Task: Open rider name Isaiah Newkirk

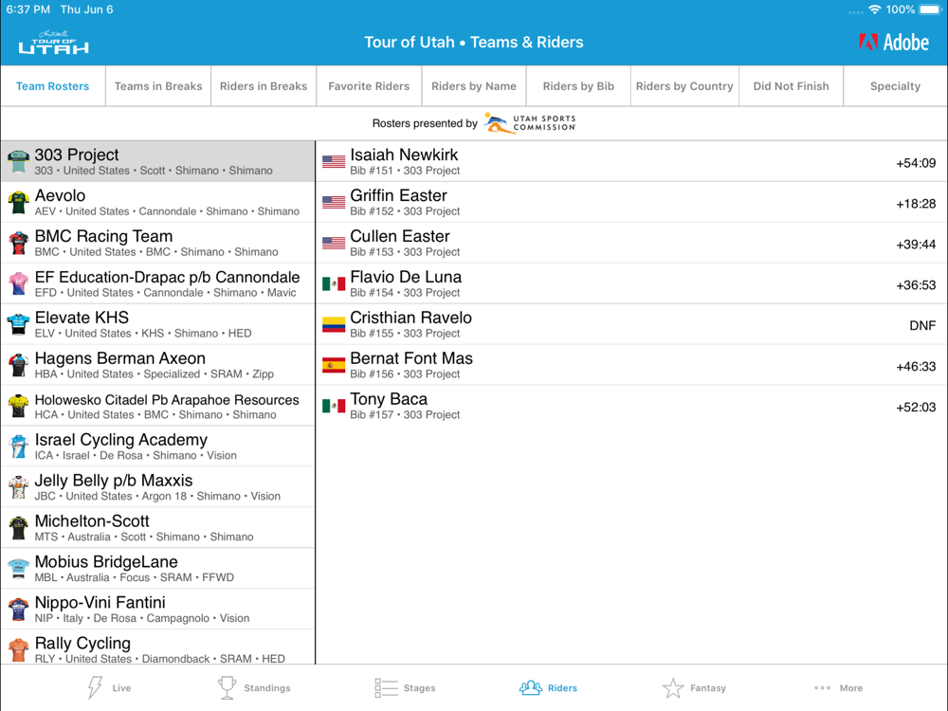Action: pyautogui.click(x=404, y=155)
